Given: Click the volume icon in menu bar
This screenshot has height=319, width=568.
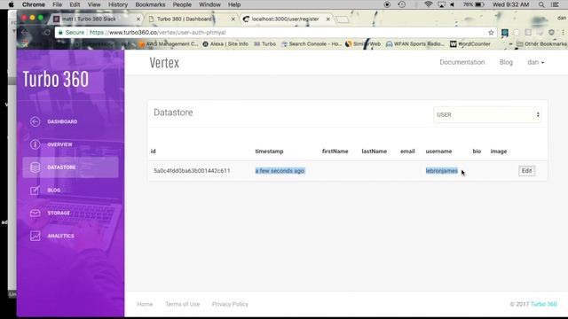Looking at the screenshot, I should tap(452, 4).
